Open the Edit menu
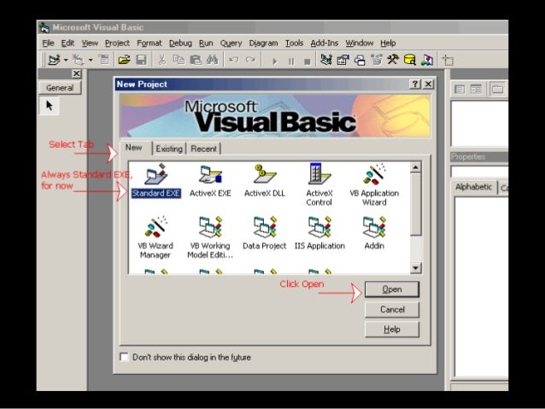This screenshot has height=409, width=545. (67, 43)
